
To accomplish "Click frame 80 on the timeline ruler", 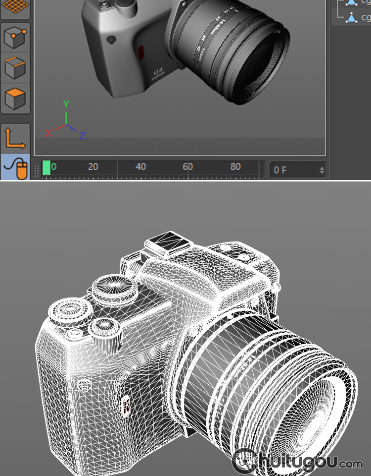I will tap(235, 167).
